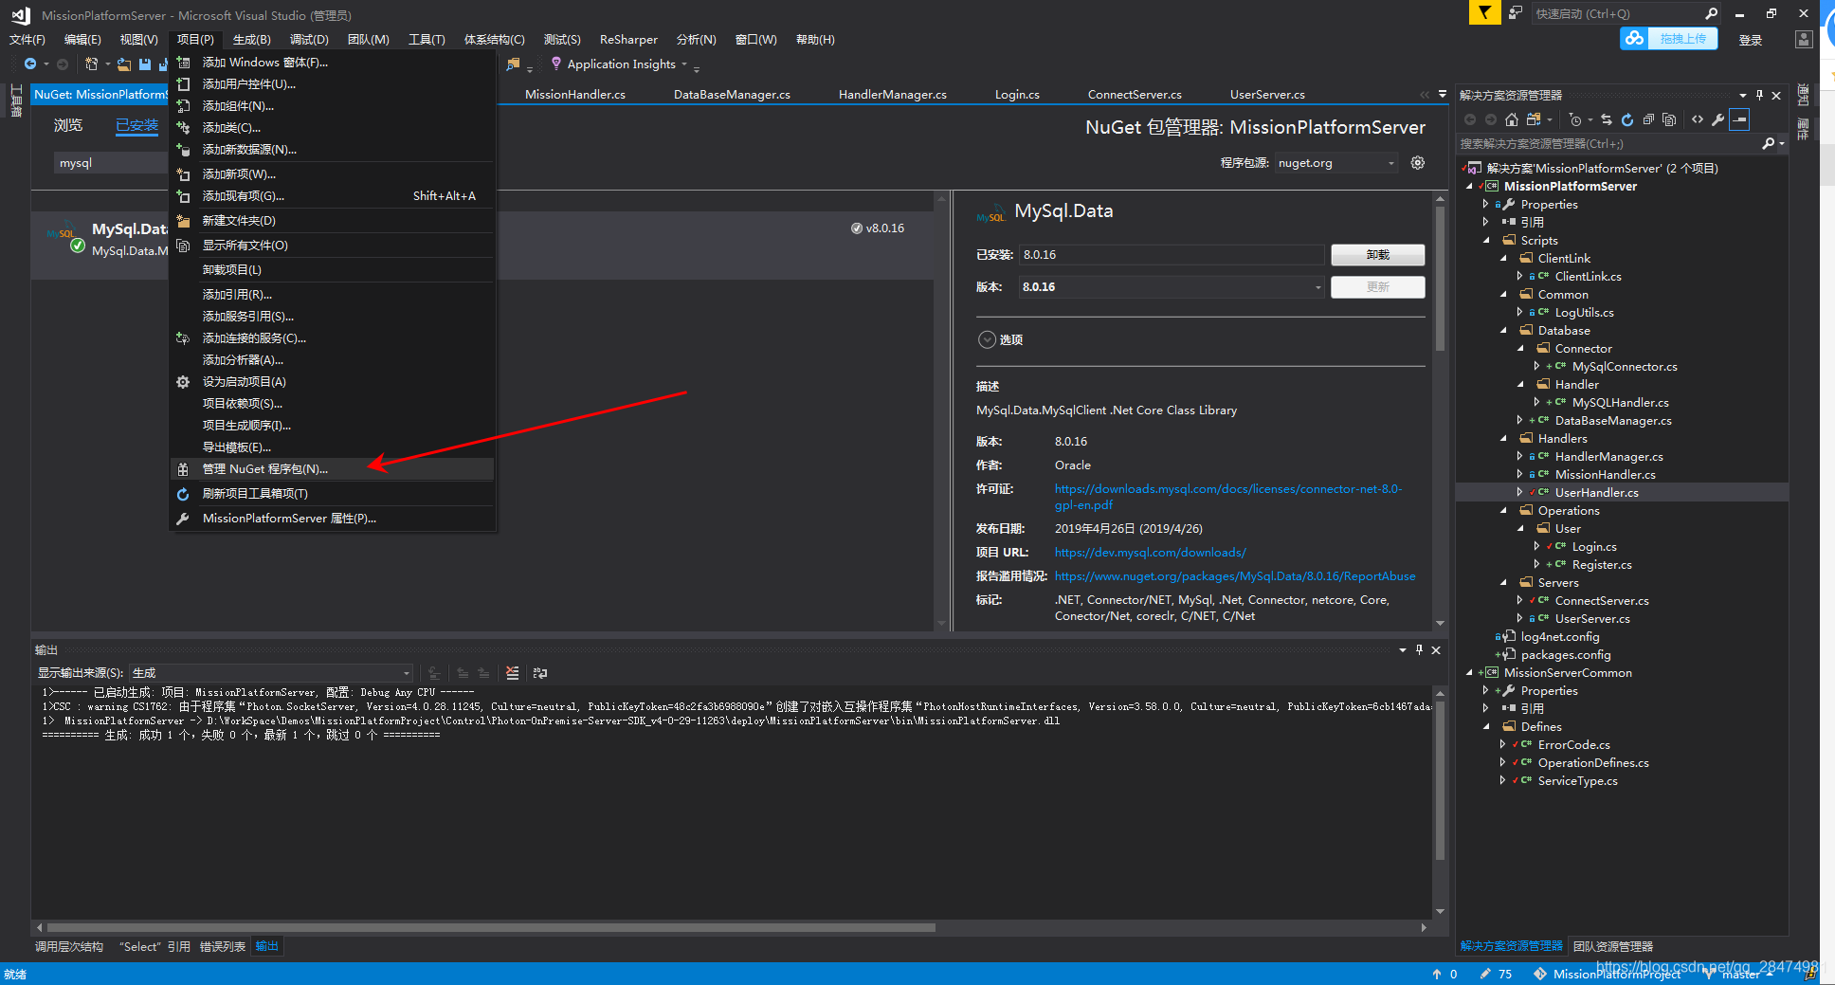Click feedback icon next to notifications
This screenshot has height=985, width=1835.
1516,12
